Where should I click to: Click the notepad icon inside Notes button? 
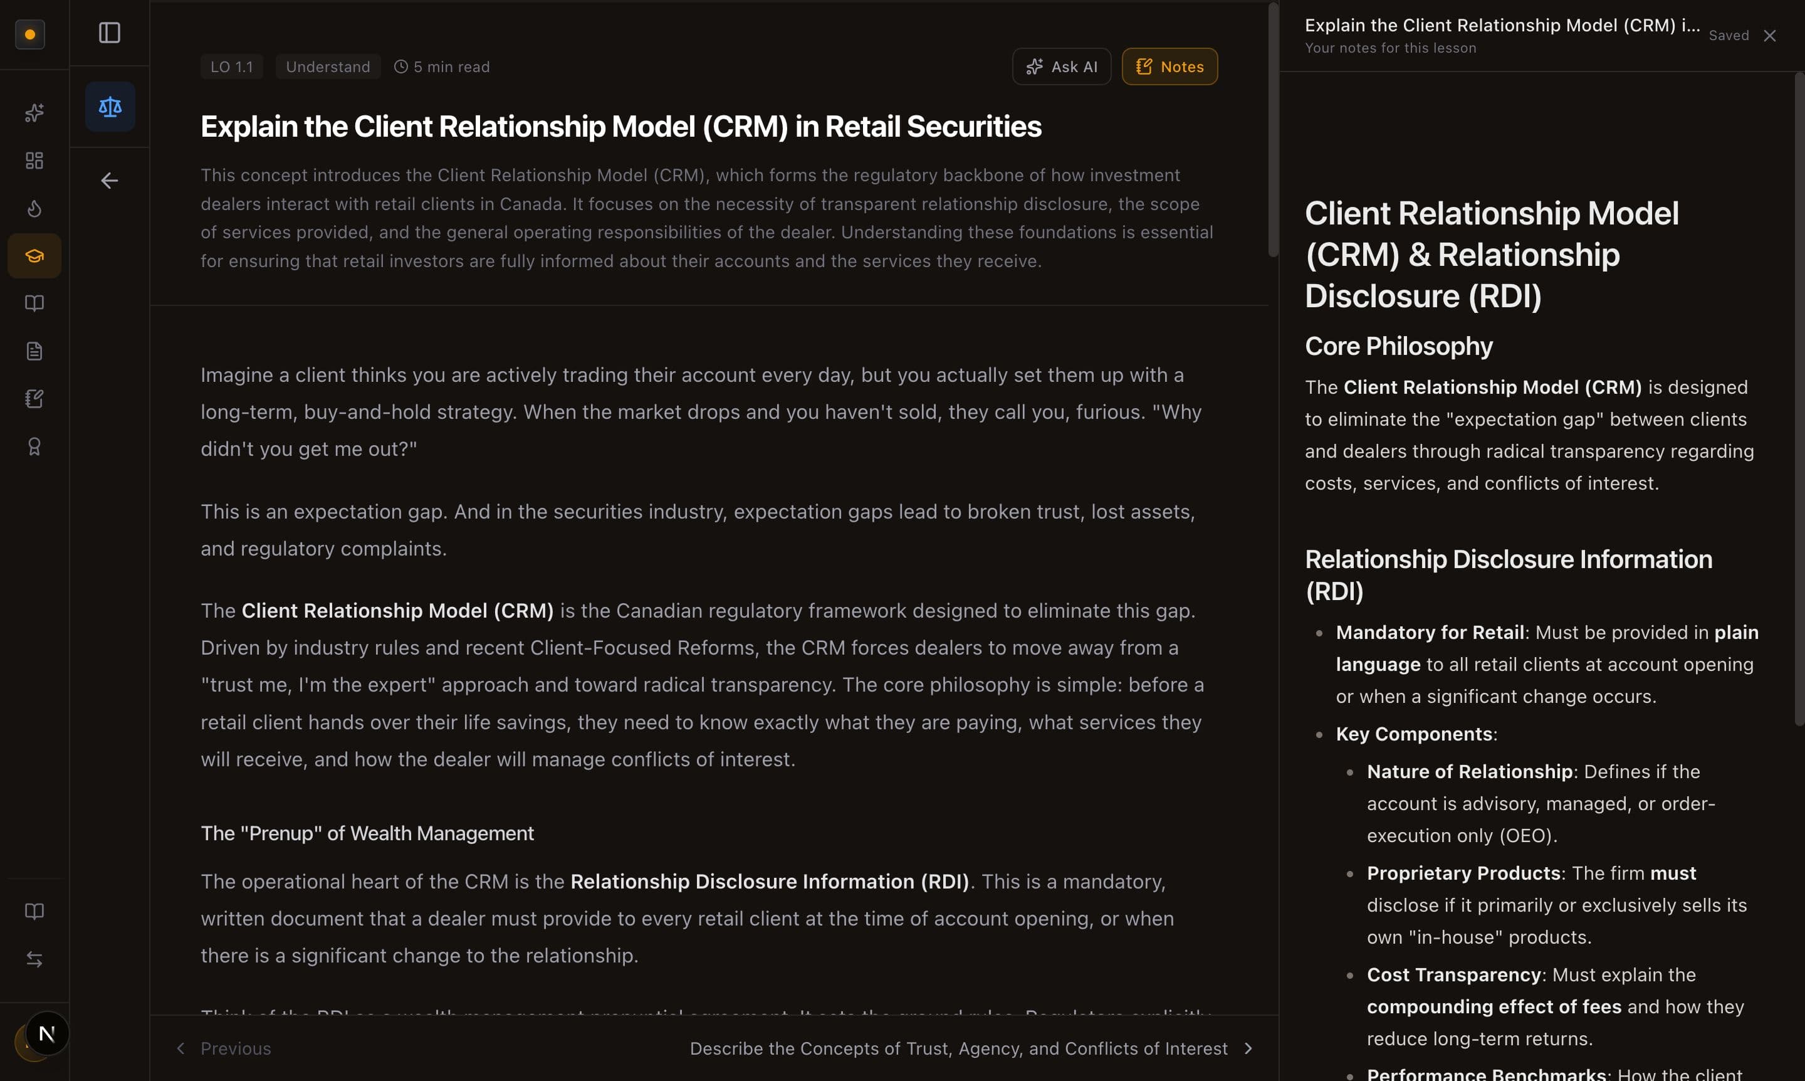[1144, 67]
